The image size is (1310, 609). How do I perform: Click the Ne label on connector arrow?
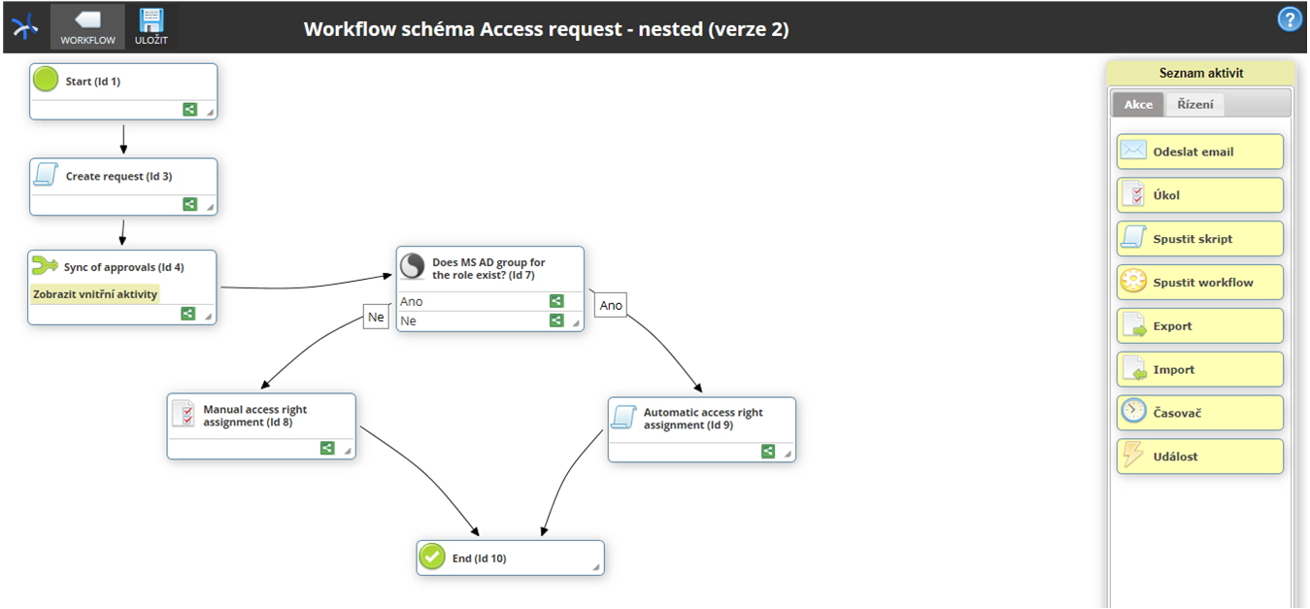click(x=376, y=317)
